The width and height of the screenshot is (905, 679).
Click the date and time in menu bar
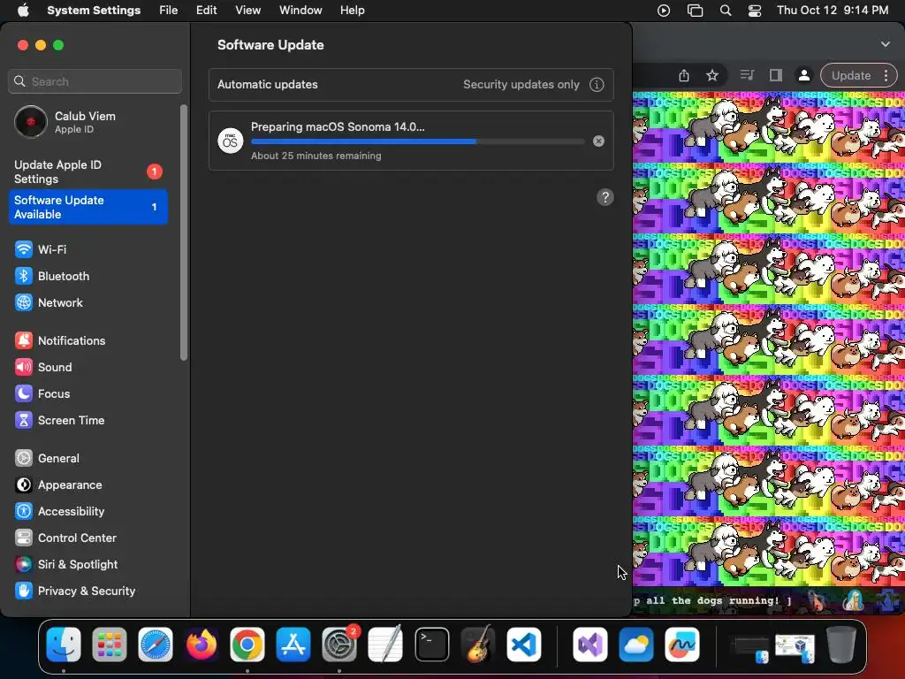[833, 11]
